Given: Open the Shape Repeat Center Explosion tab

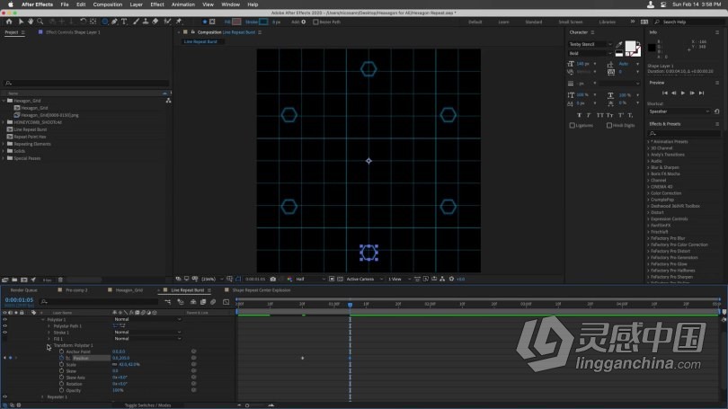Looking at the screenshot, I should pos(262,290).
